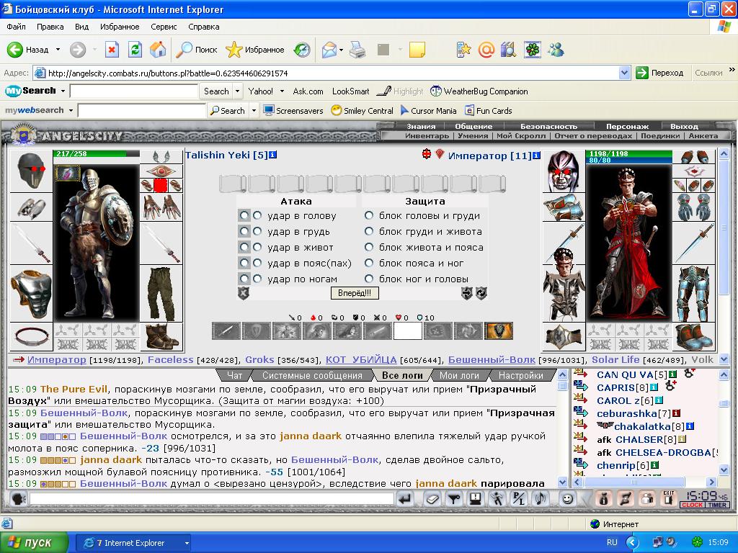Expand the taskbar Internet Explorer group dropdown
The width and height of the screenshot is (738, 553).
pos(187,543)
